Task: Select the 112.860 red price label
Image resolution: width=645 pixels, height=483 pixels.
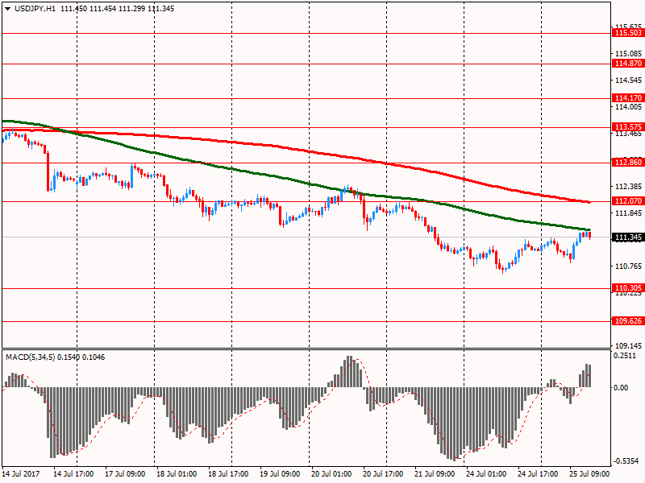Action: click(x=628, y=163)
